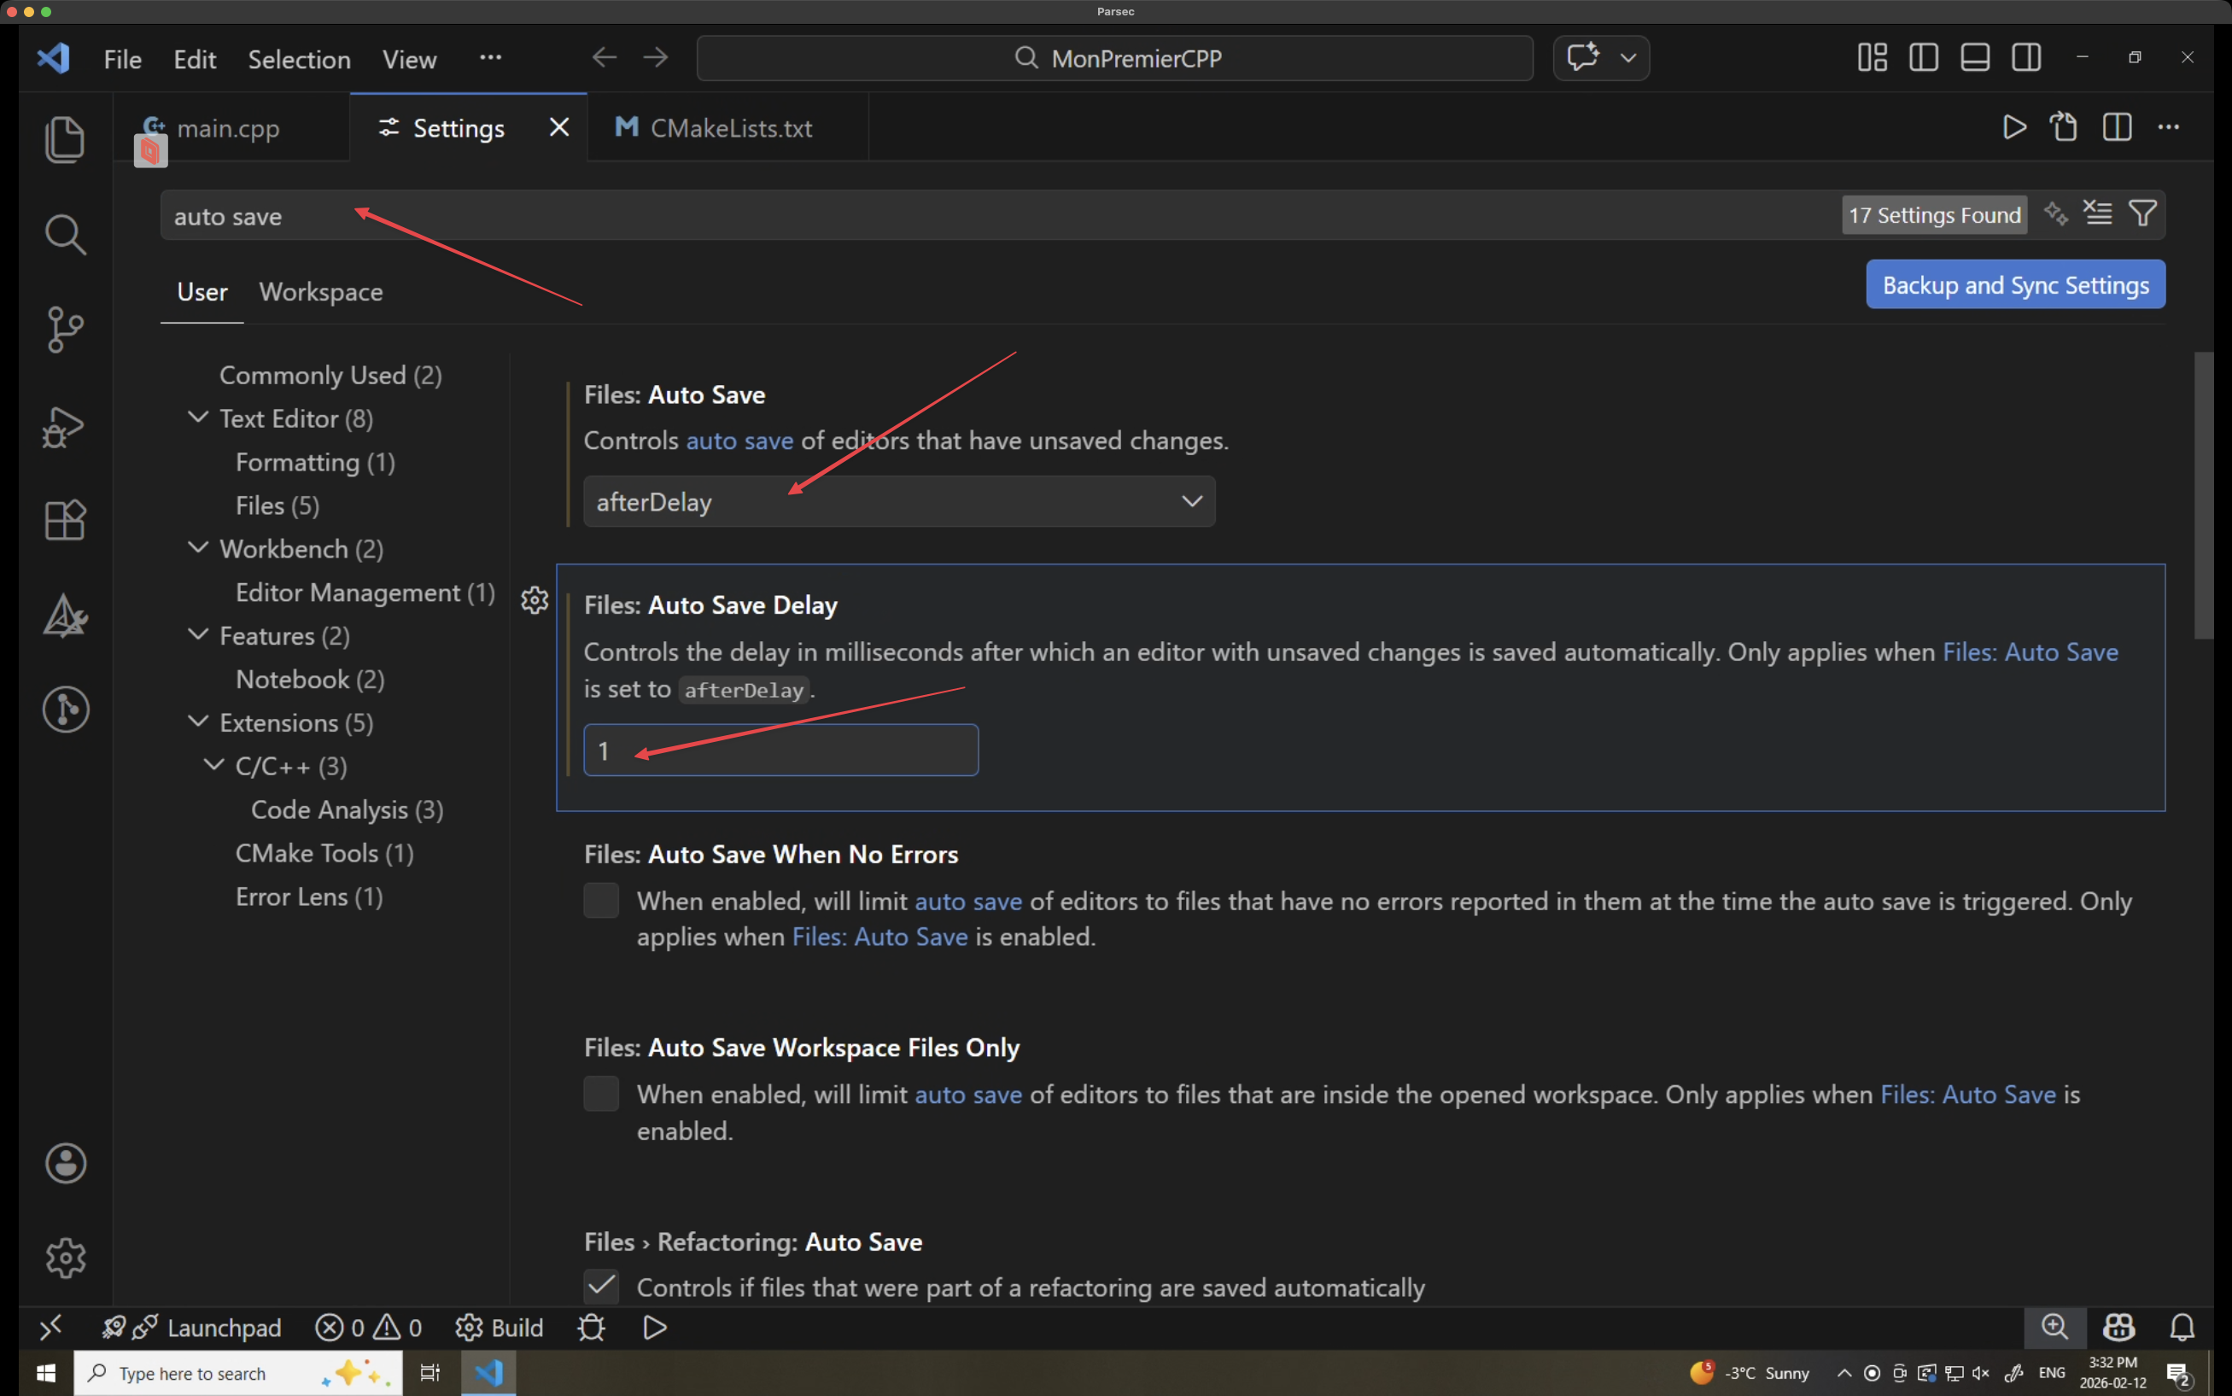The width and height of the screenshot is (2232, 1396).
Task: Open gear menu for Auto Save Delay
Action: coord(535,600)
